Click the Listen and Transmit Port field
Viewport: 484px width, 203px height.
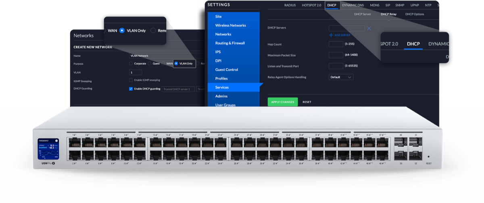[x=336, y=66]
